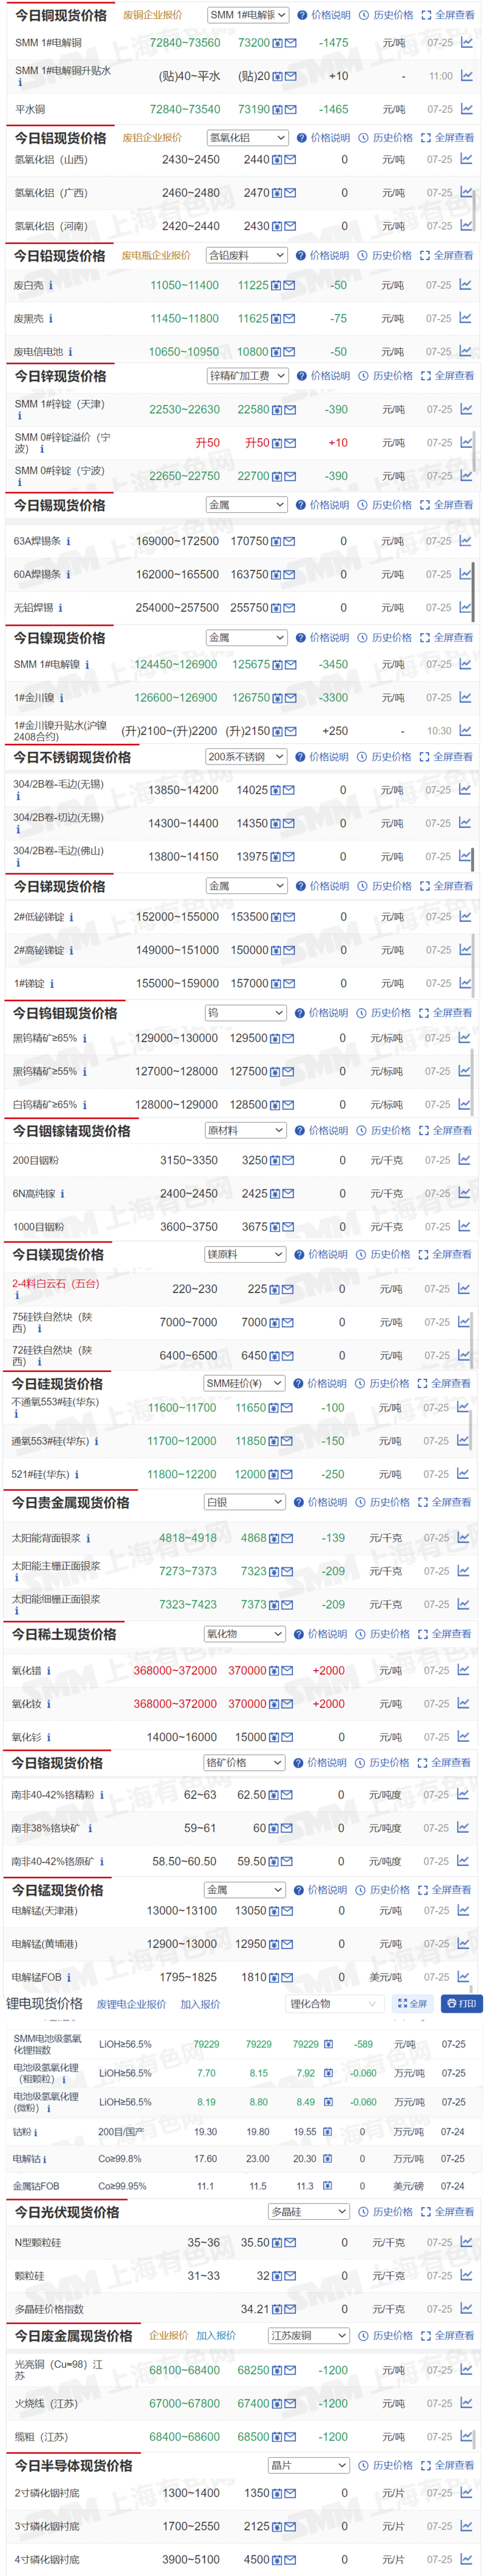The image size is (485, 2576).
Task: Click info icon beside 废黑壳
Action: point(50,319)
